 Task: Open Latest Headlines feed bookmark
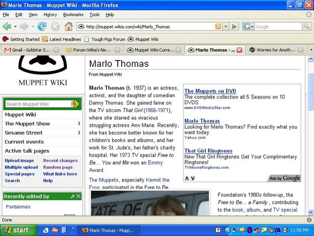[x=61, y=39]
